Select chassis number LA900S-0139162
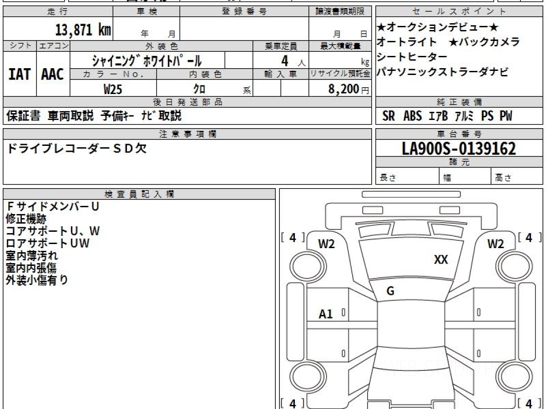Screen dimensions: 546x409 [x=459, y=149]
